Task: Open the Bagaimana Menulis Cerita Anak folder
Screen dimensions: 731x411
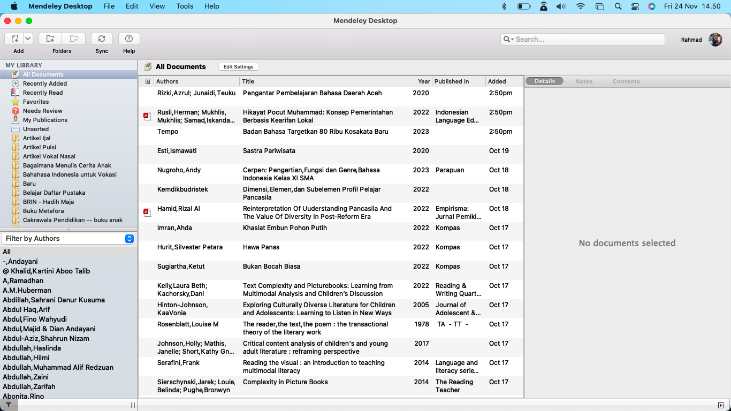Action: pyautogui.click(x=68, y=165)
